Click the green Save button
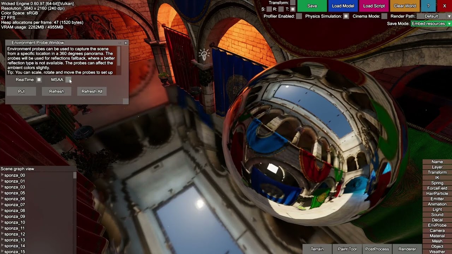452x254 pixels. click(x=312, y=6)
